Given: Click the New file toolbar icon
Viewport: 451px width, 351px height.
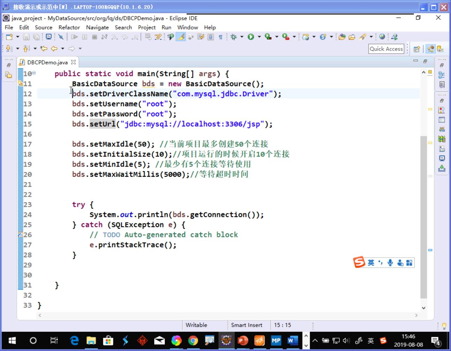Looking at the screenshot, I should (x=9, y=37).
